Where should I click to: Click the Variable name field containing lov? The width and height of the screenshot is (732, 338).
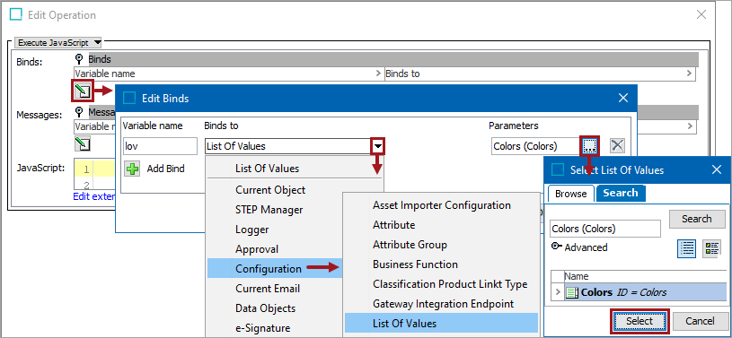pos(160,146)
